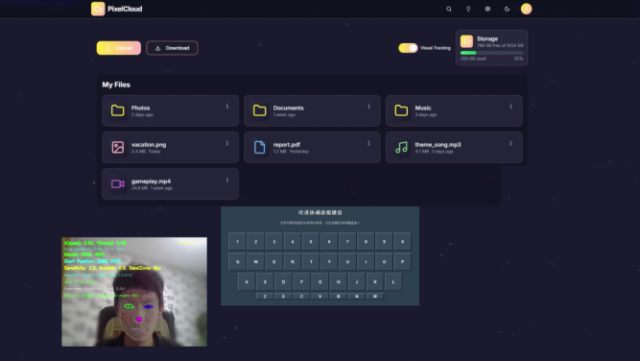Viewport: 640px width, 361px height.
Task: Click the Storage card title text
Action: 487,38
